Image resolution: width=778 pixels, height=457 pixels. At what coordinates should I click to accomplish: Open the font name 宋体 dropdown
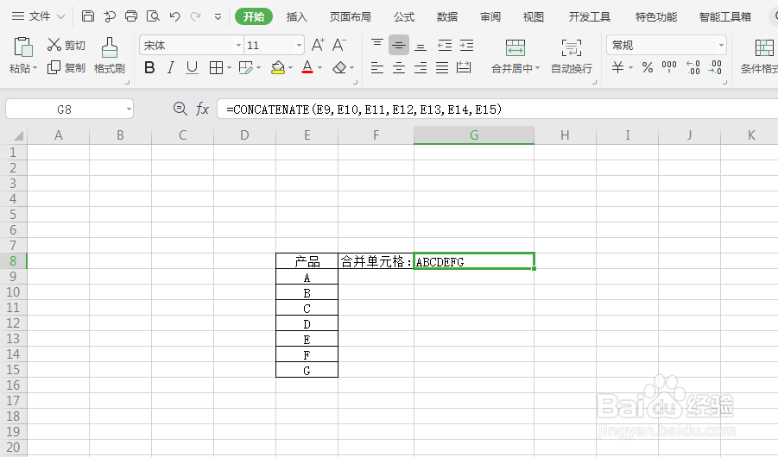coord(238,45)
